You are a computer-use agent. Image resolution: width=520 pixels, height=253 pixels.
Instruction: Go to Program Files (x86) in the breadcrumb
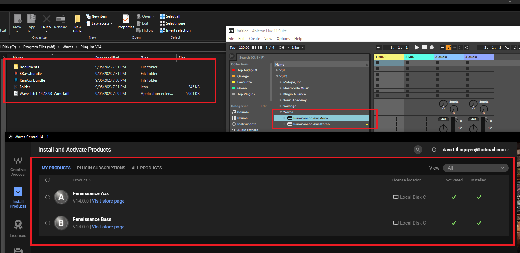[x=39, y=47]
